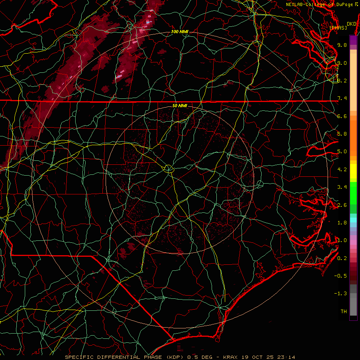Viewport: 360px width, 360px height.
Task: Select the 2.6 legend value
Action: (342, 205)
